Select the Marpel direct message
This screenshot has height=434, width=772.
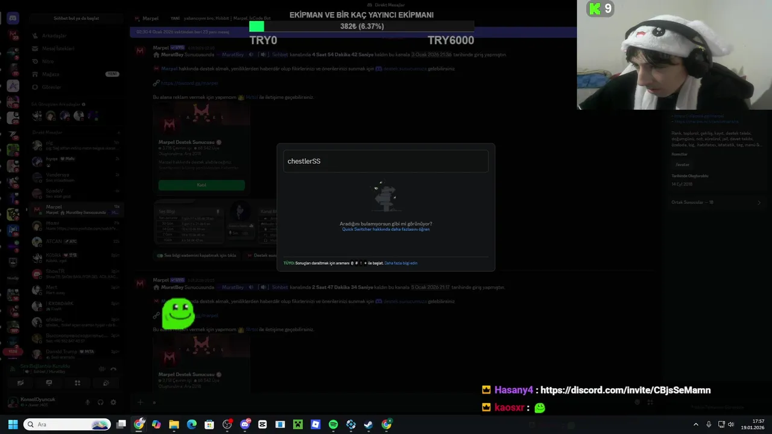pos(76,210)
